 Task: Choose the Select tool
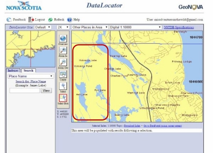coord(63,86)
